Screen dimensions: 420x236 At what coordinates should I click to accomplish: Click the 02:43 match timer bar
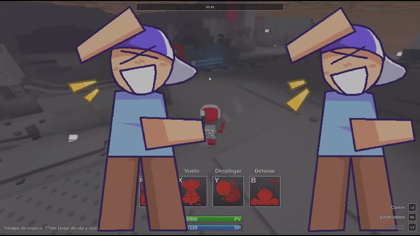click(x=210, y=7)
